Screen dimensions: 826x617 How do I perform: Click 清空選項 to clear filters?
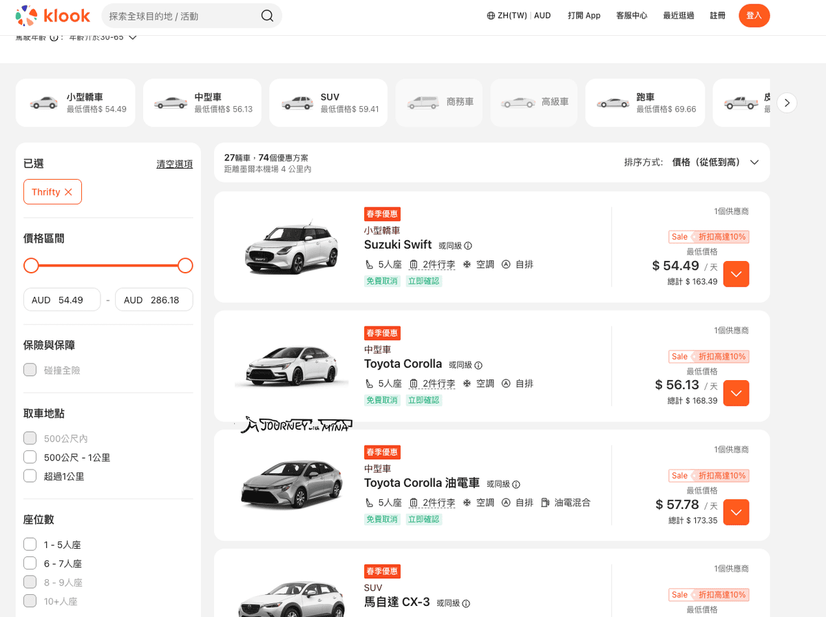click(x=175, y=164)
